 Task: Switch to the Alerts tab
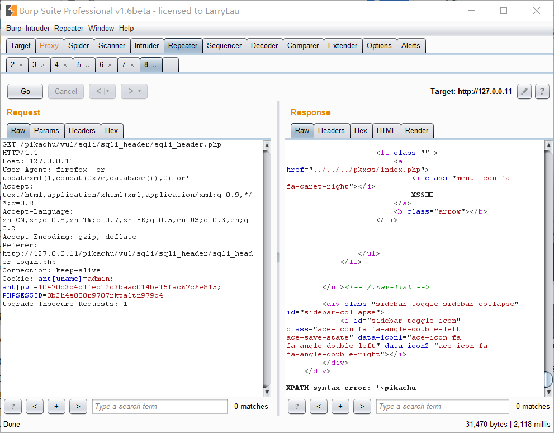tap(411, 46)
